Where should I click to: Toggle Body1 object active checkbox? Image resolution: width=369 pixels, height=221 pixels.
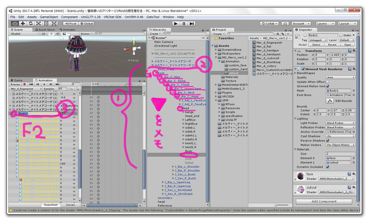[x=305, y=36]
